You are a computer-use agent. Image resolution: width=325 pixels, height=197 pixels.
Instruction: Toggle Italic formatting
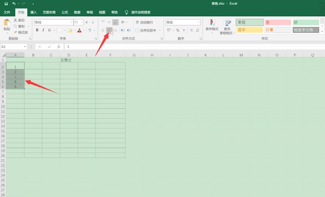tap(43, 30)
